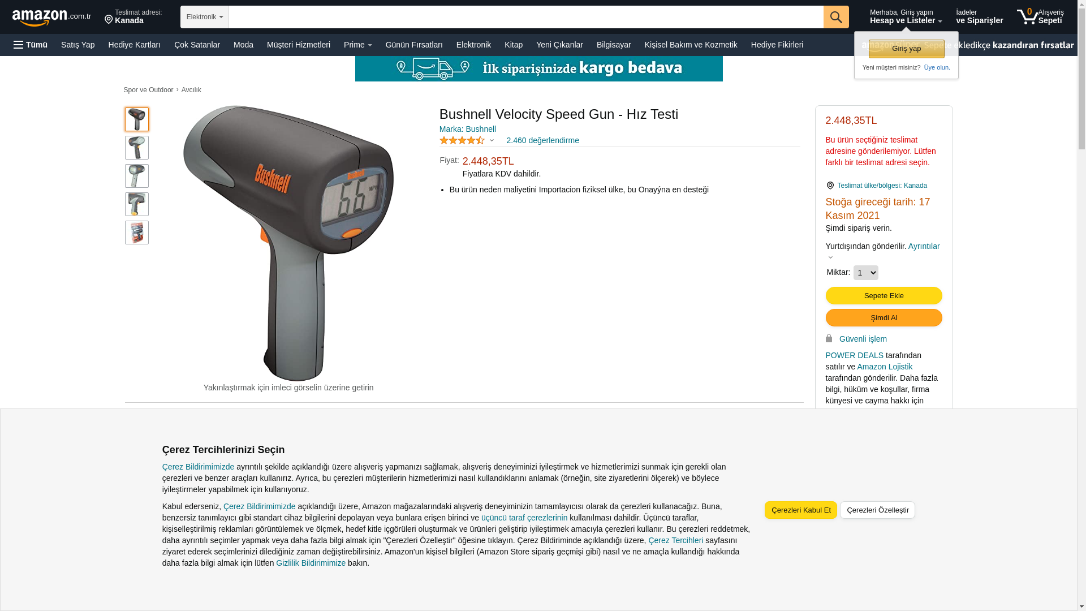Click the free shipping truck banner
Image resolution: width=1086 pixels, height=611 pixels.
click(x=538, y=68)
